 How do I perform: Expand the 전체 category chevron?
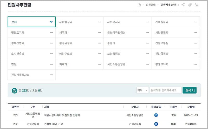tap(51, 22)
